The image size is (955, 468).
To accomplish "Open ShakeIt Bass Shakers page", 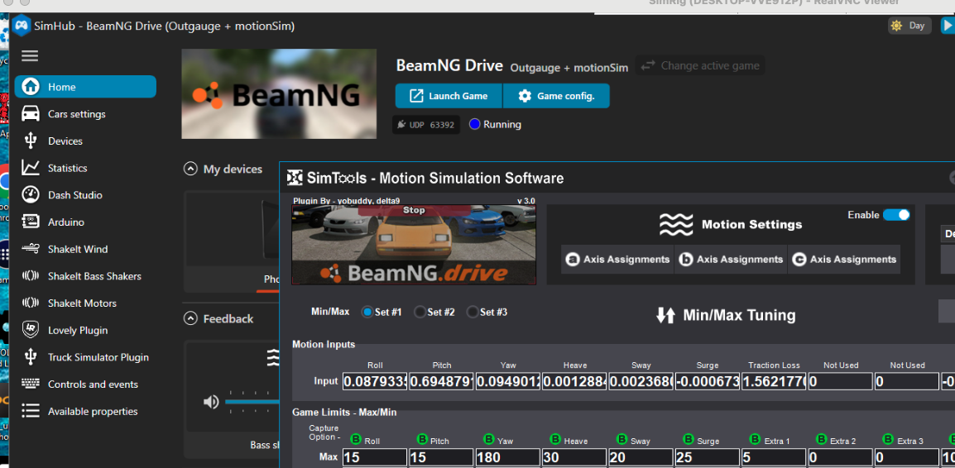I will 94,276.
